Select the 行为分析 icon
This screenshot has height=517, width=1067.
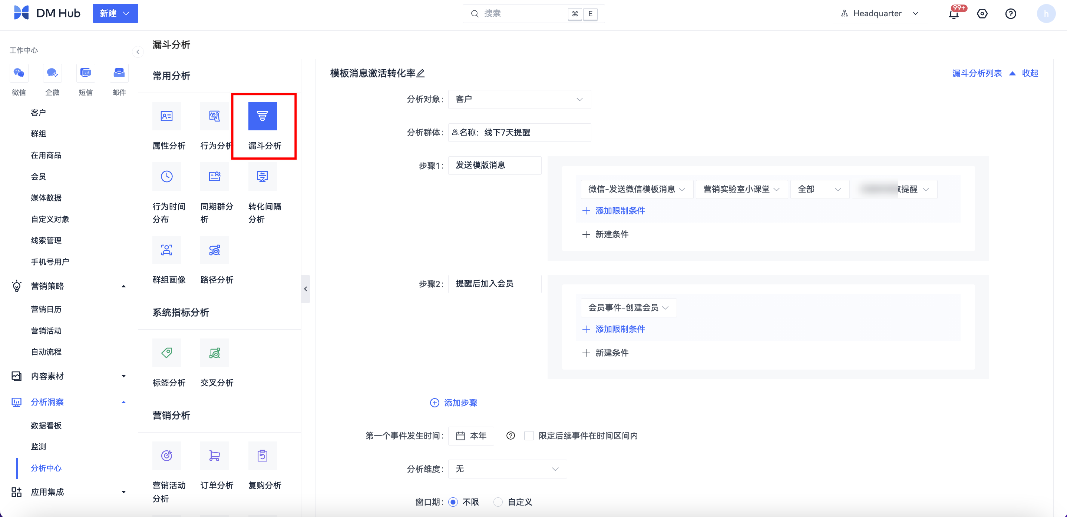tap(215, 116)
